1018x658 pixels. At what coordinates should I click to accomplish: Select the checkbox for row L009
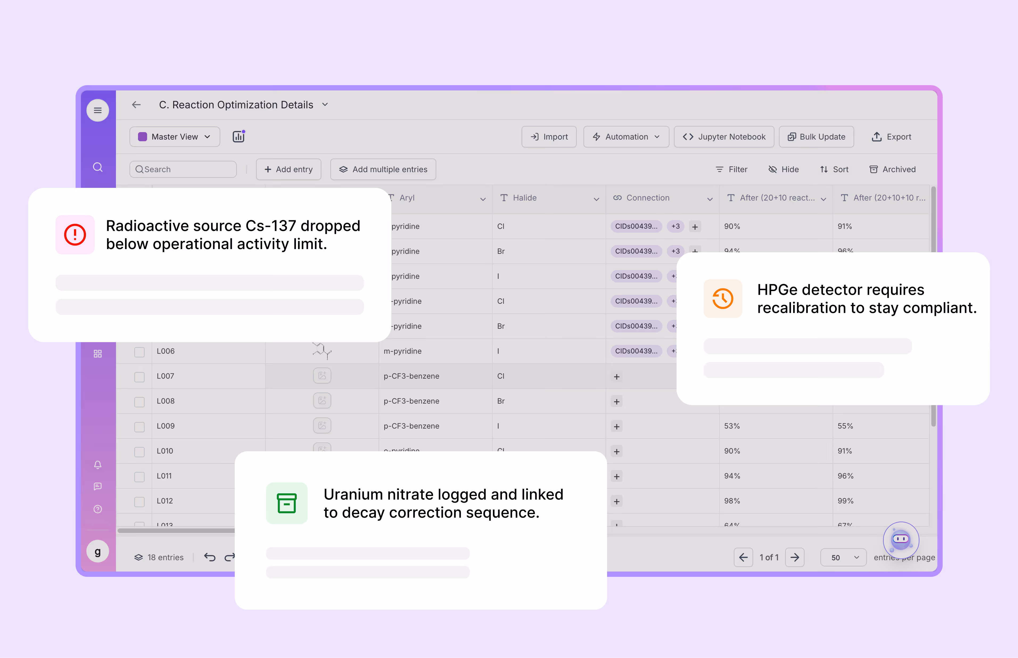click(x=139, y=427)
